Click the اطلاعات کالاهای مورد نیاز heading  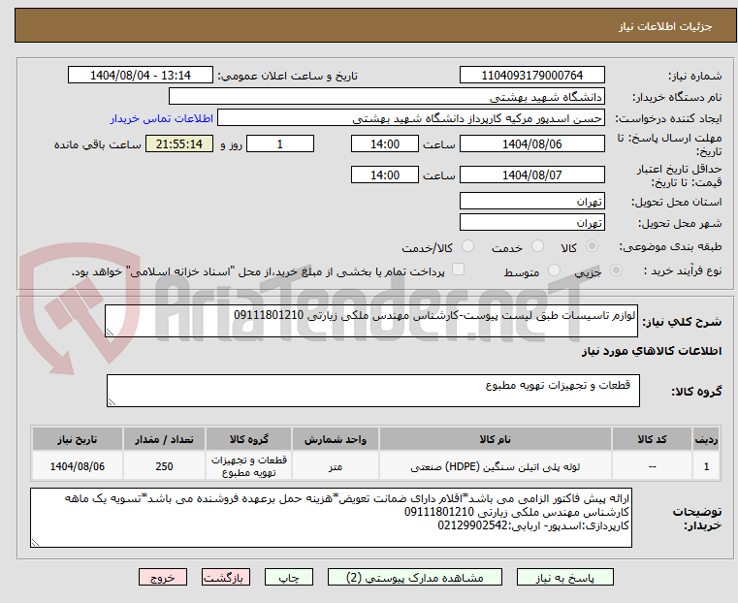[x=652, y=351]
